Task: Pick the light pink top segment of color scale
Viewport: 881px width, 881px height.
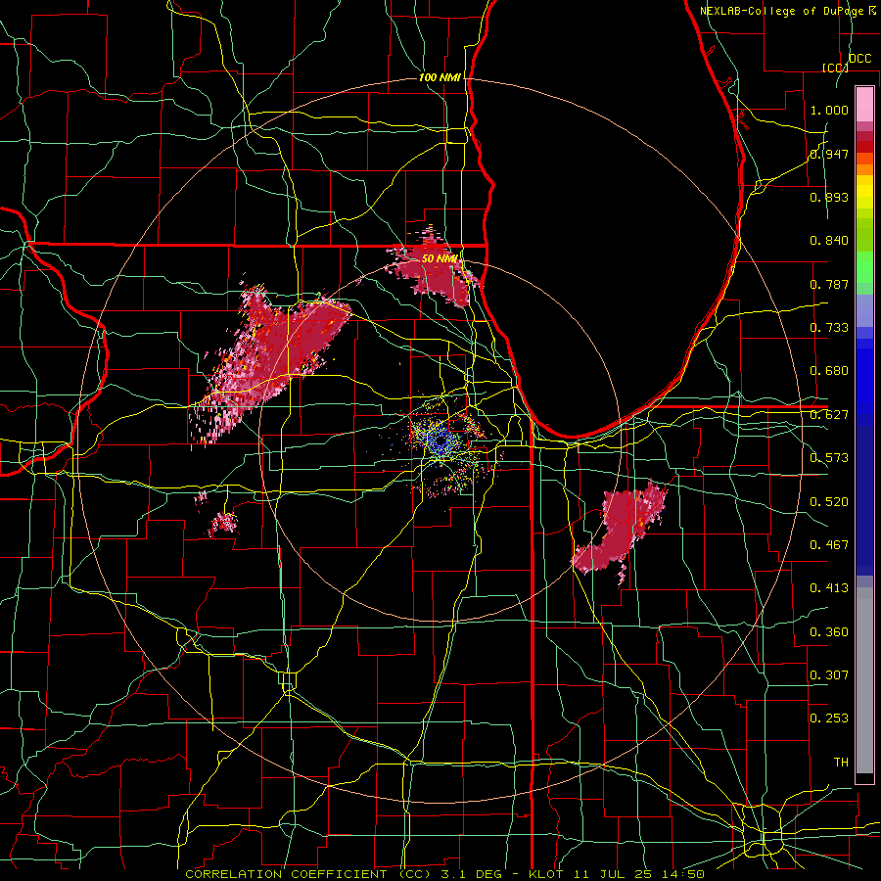Action: pyautogui.click(x=864, y=105)
